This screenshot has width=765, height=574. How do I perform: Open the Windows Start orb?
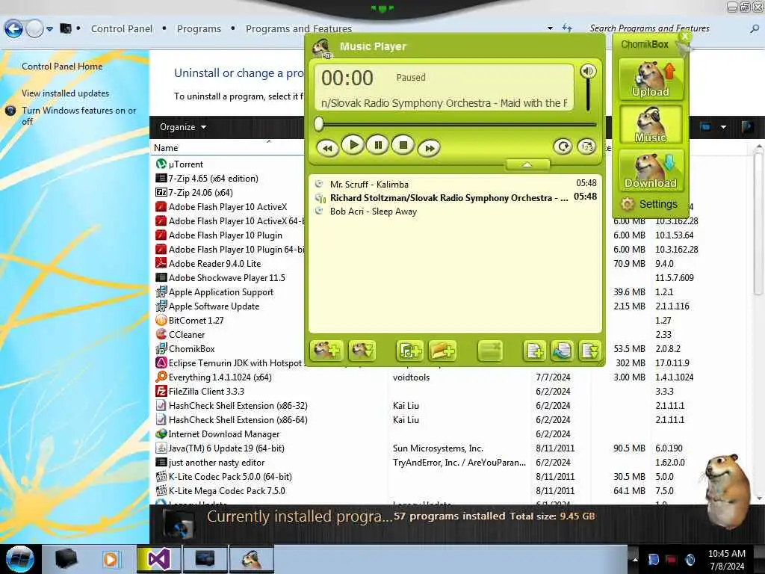pos(19,559)
